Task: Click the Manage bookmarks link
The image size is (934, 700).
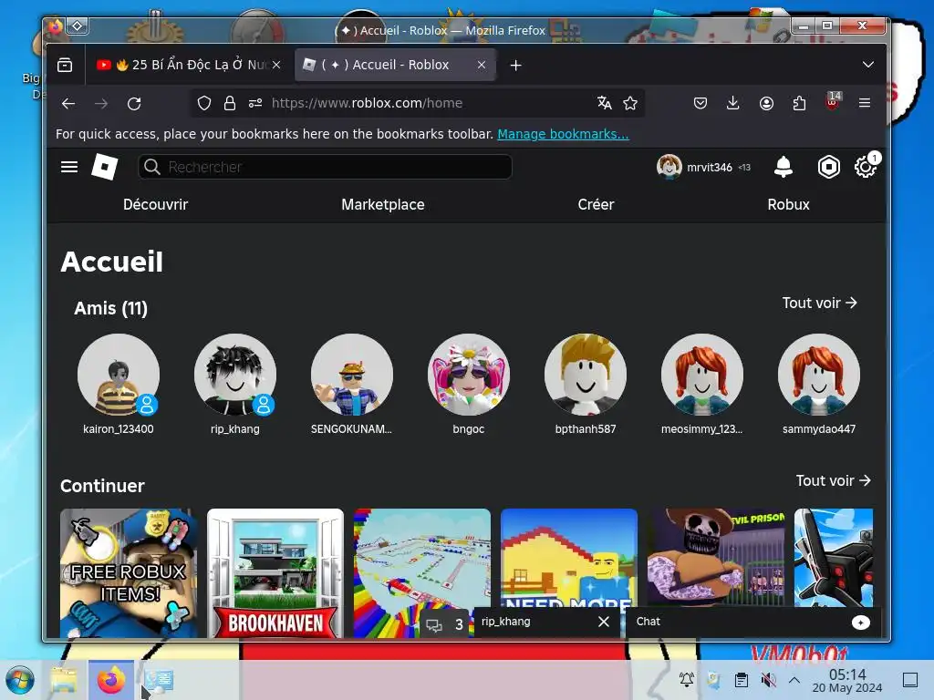Action: tap(563, 134)
